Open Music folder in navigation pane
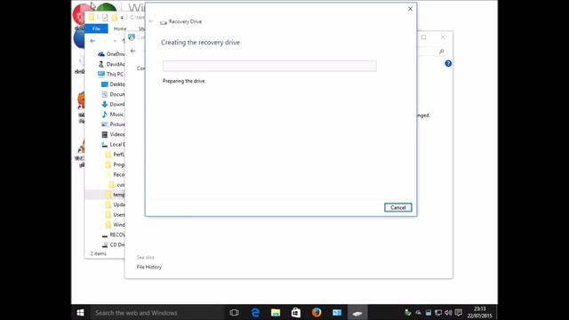Screen dimensions: 569x320 tap(113, 115)
